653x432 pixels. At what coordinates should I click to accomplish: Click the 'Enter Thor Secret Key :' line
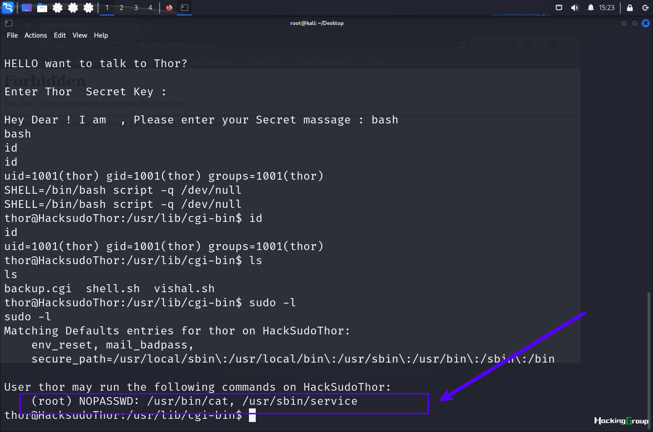click(x=85, y=92)
